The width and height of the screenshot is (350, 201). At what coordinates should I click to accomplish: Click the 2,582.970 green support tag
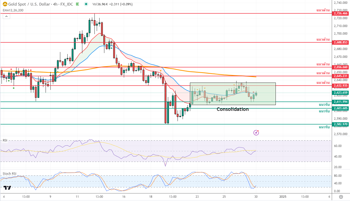pos(341,124)
